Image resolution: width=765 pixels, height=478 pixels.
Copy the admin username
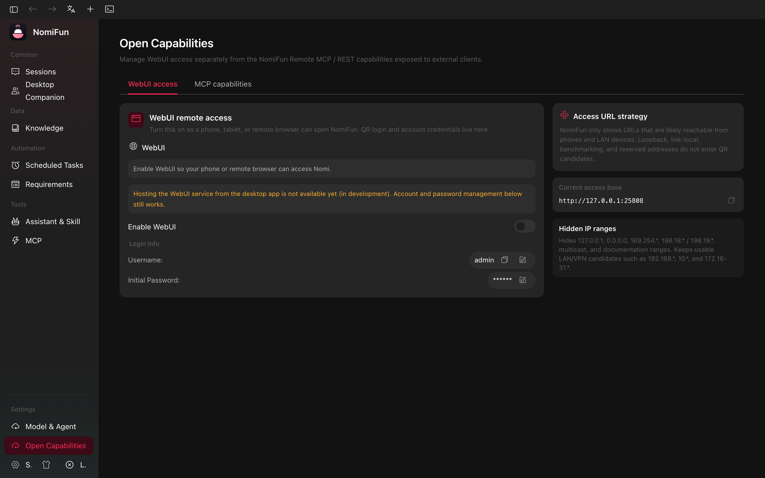(505, 260)
